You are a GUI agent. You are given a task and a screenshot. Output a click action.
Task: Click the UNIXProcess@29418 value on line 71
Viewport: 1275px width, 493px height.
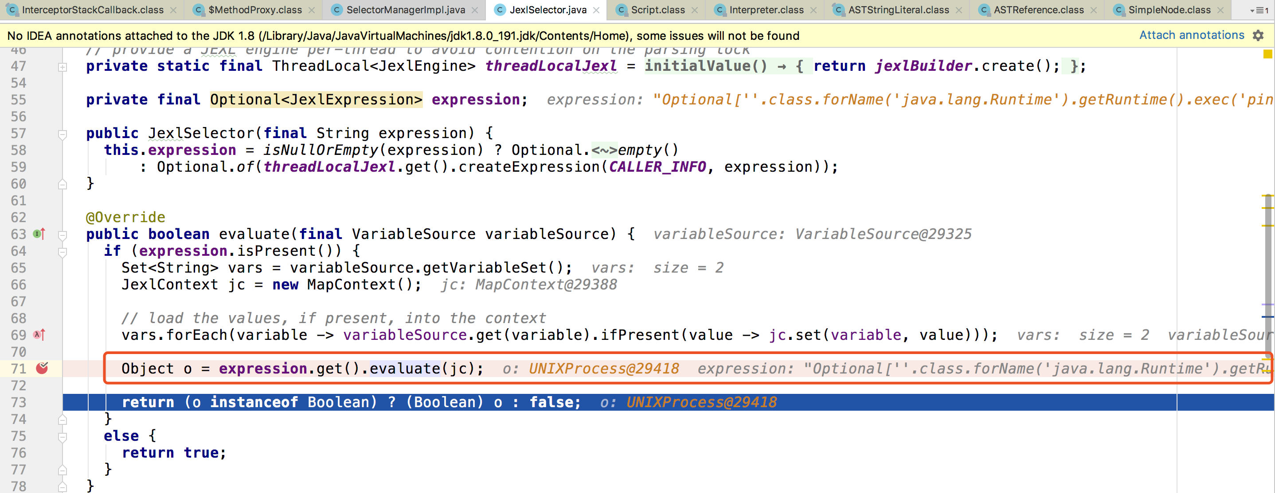(603, 369)
